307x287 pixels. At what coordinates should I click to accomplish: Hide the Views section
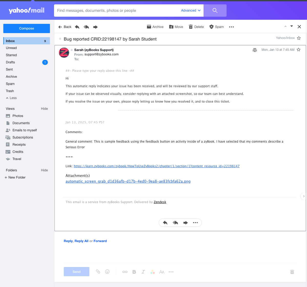(x=45, y=109)
